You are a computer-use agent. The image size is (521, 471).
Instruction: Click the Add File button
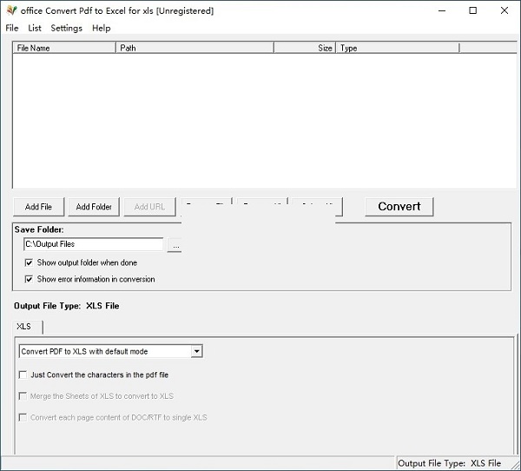coord(38,207)
